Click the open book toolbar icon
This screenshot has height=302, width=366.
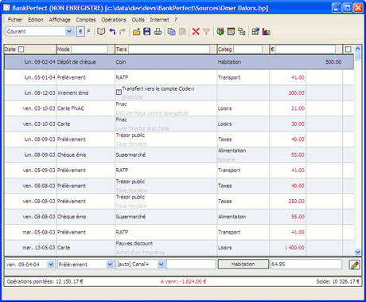[101, 32]
